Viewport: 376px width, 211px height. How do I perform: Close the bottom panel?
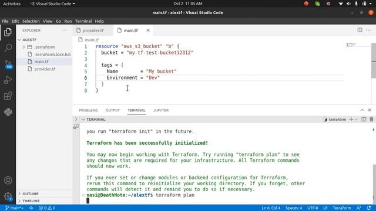[x=370, y=110]
